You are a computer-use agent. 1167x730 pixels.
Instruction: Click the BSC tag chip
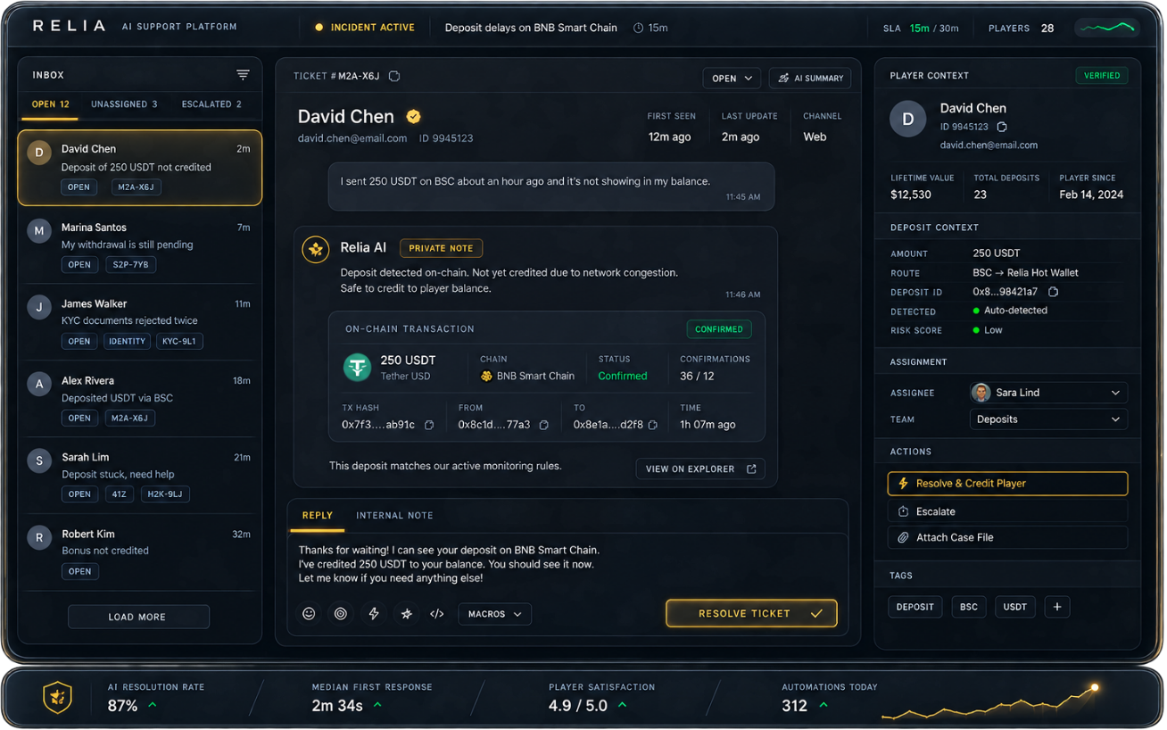click(969, 607)
